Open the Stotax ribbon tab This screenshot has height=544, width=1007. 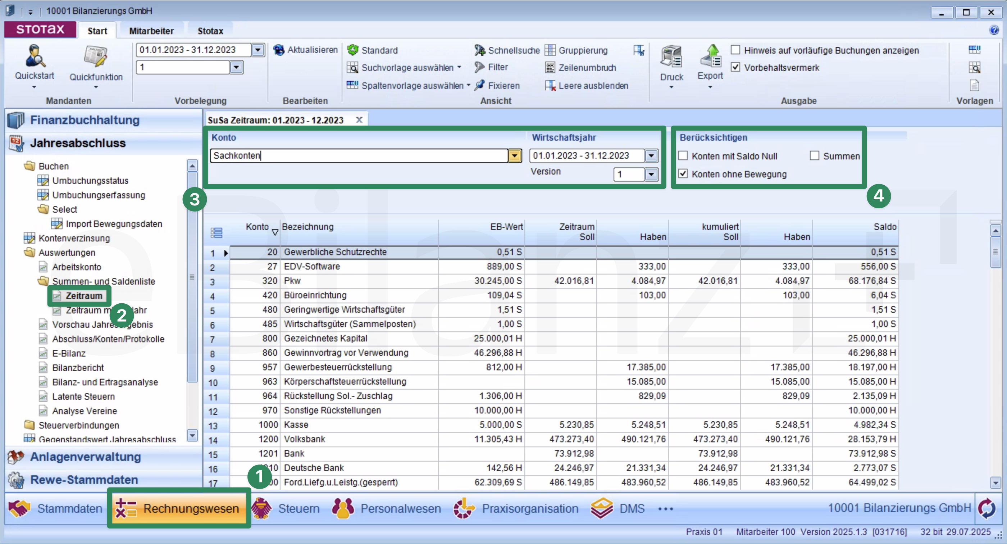[210, 31]
